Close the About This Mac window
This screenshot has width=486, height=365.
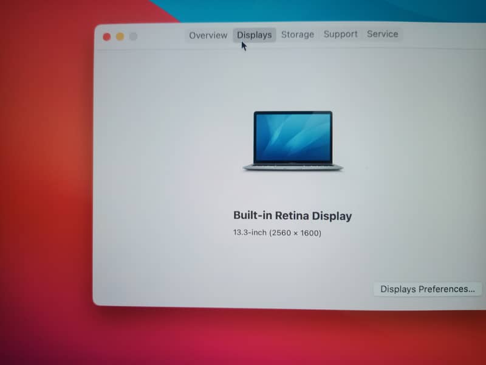click(107, 37)
